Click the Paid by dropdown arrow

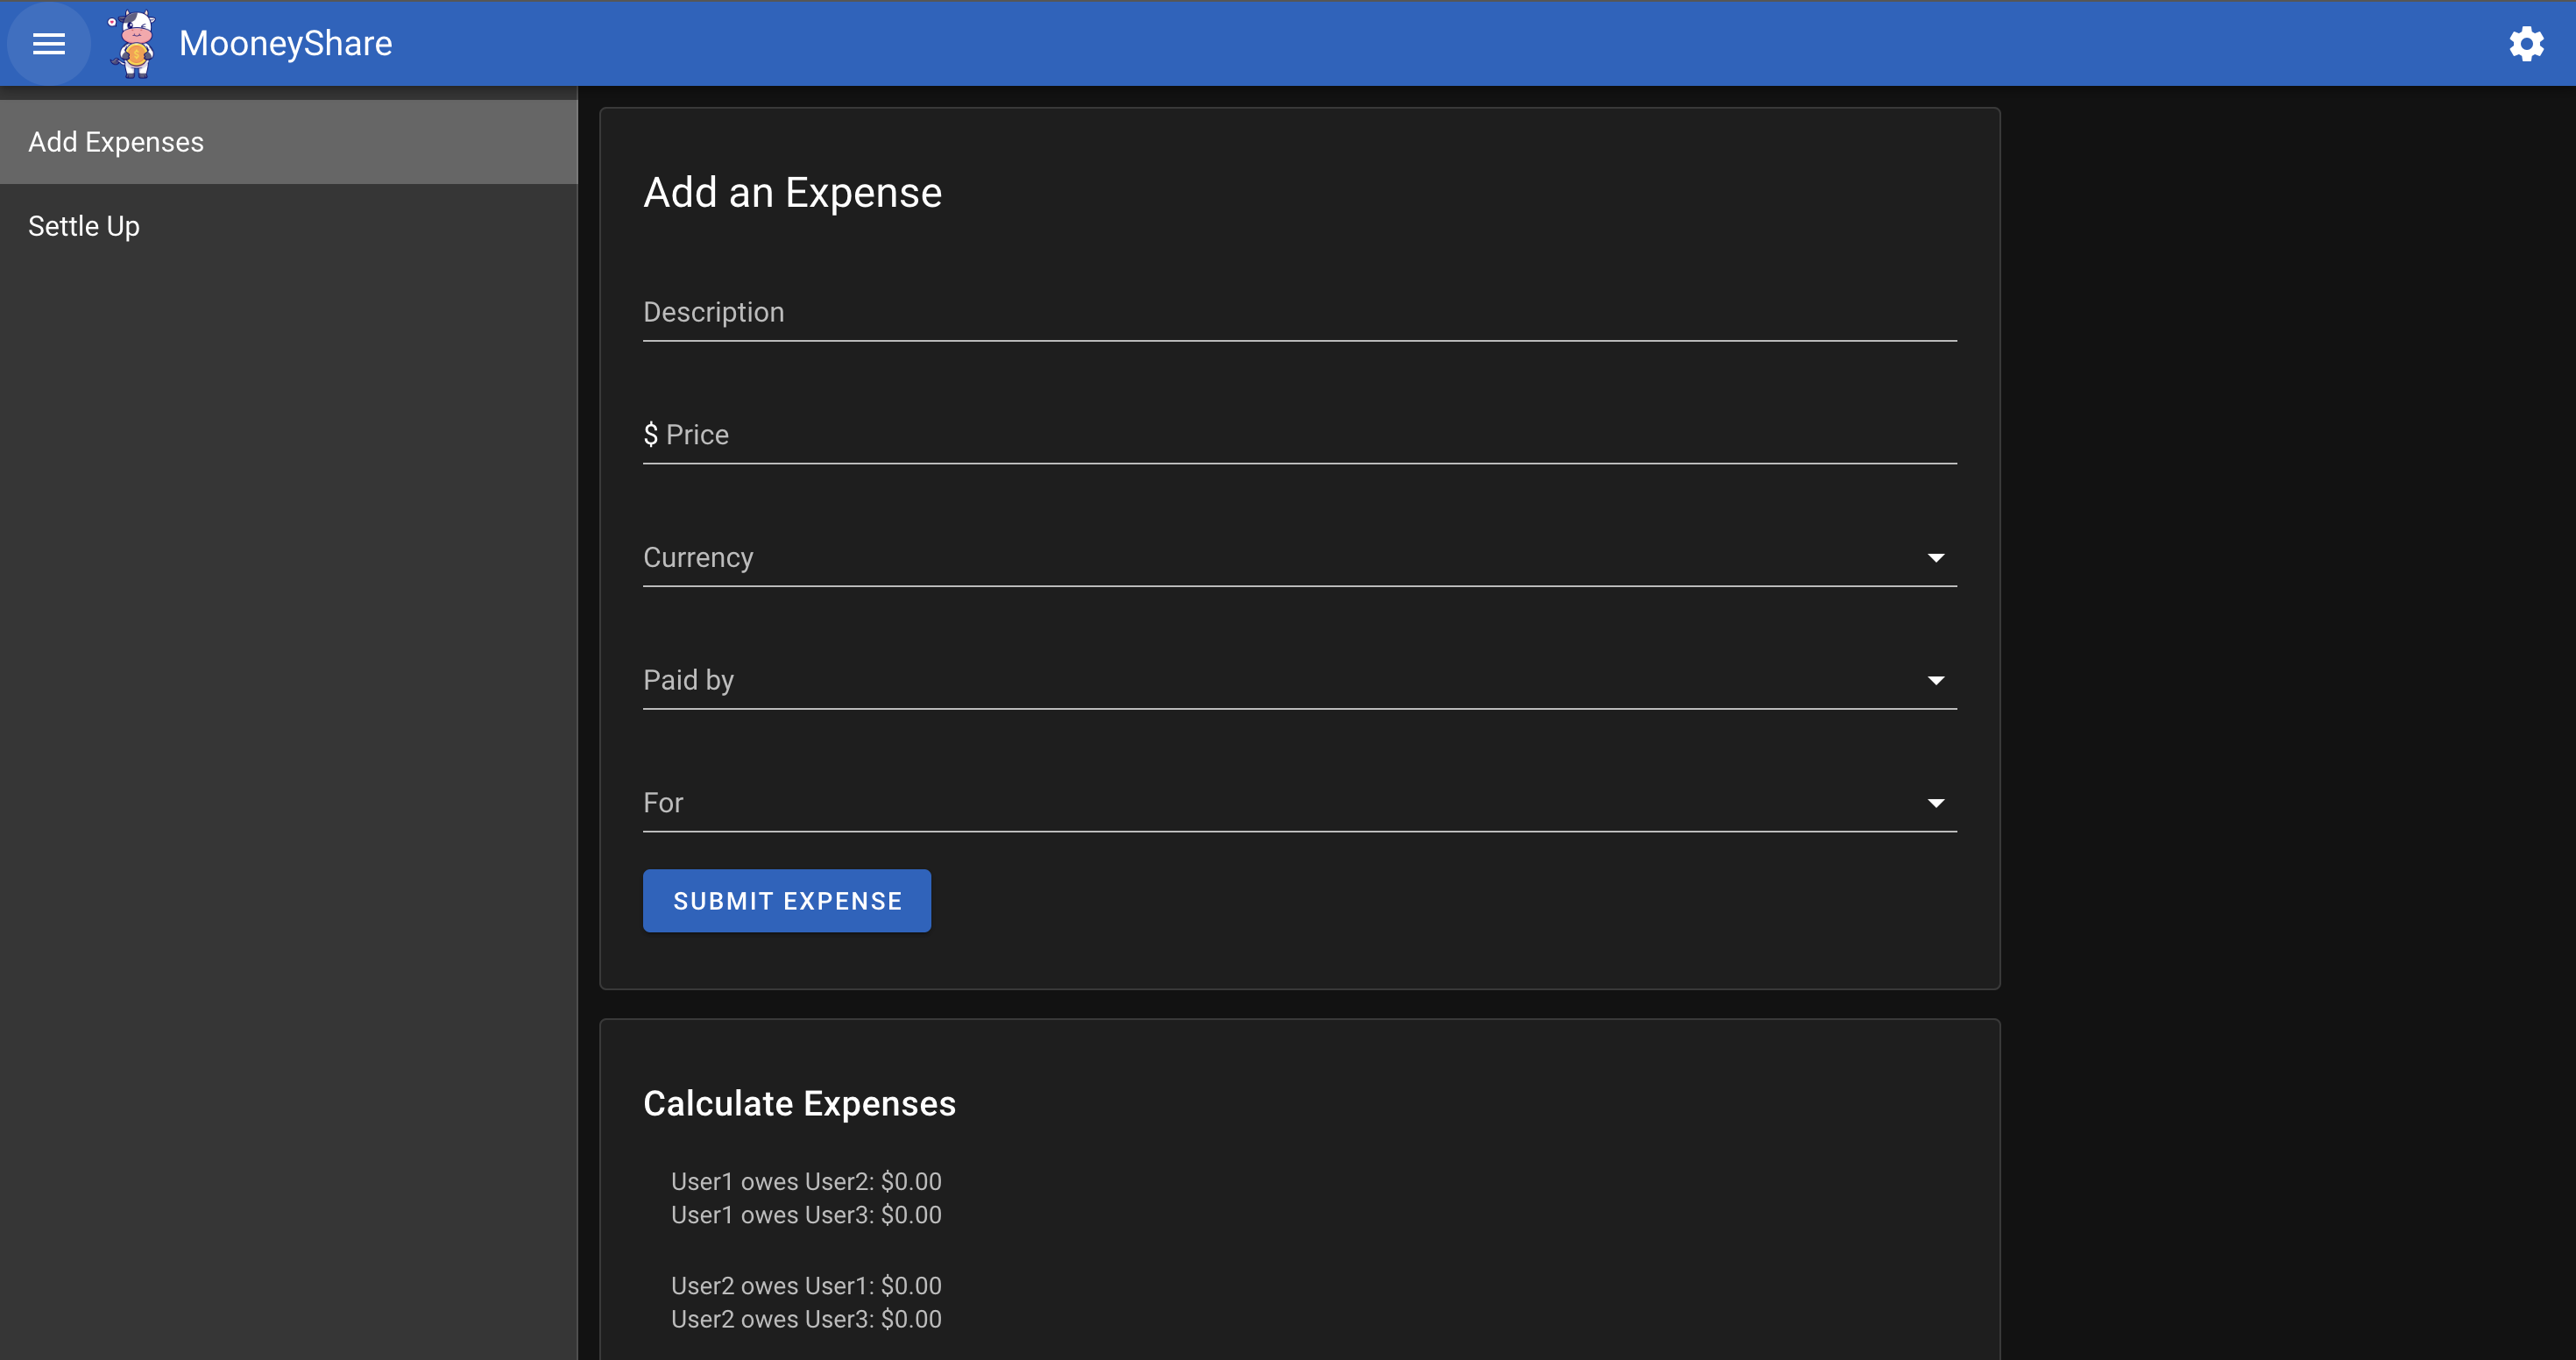point(1935,681)
